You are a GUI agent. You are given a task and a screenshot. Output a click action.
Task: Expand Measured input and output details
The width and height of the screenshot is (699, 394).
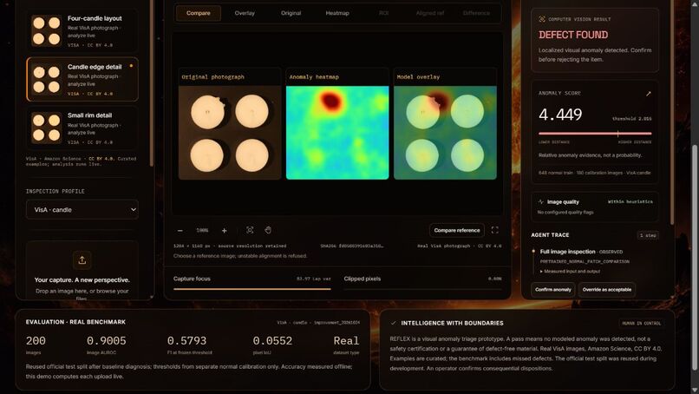pos(570,272)
